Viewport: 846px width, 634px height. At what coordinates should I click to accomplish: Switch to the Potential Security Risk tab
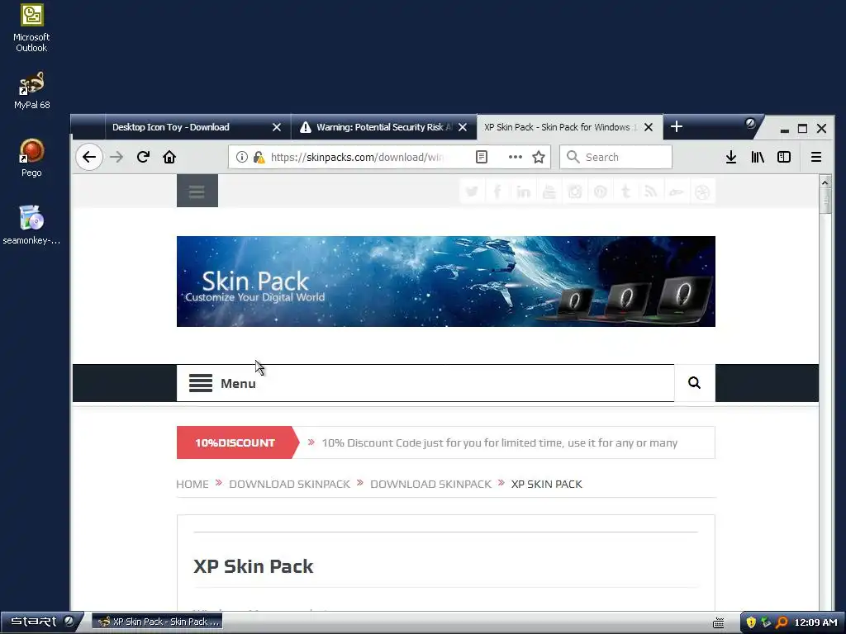coord(384,127)
